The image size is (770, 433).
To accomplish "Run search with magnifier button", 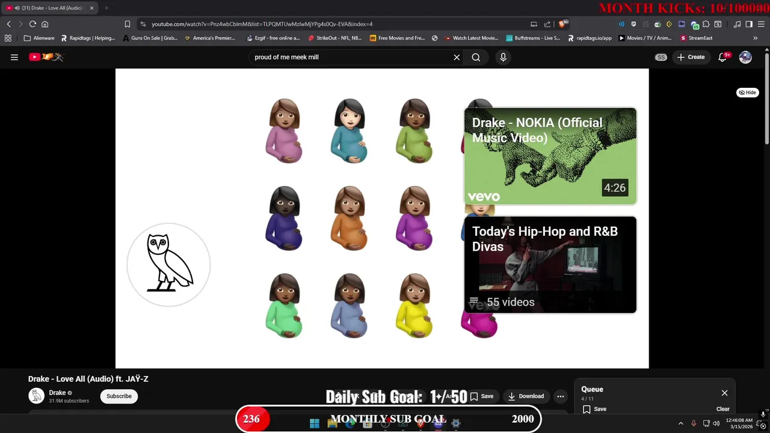I will point(476,57).
